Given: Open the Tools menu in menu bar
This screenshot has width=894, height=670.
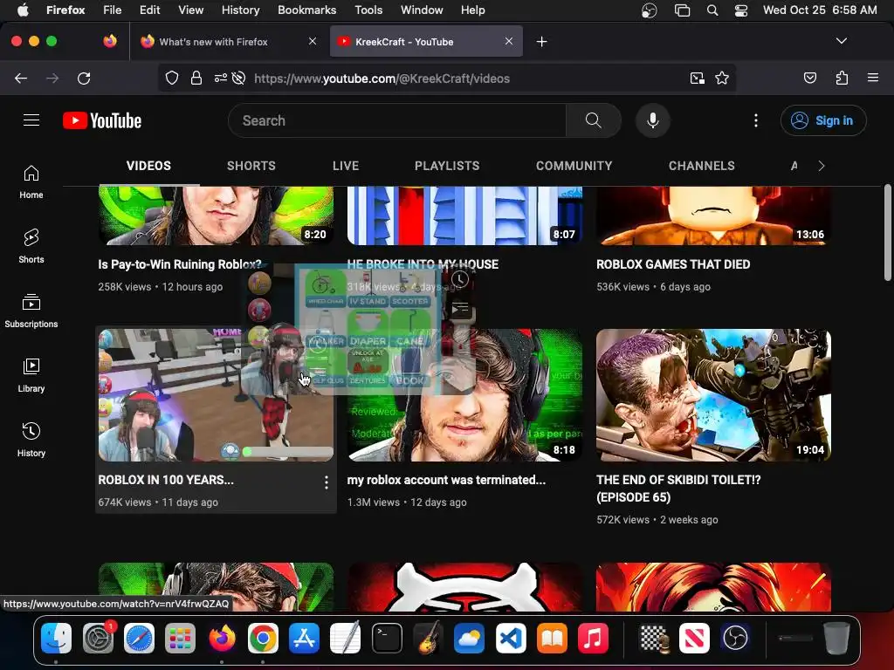Looking at the screenshot, I should (x=368, y=10).
